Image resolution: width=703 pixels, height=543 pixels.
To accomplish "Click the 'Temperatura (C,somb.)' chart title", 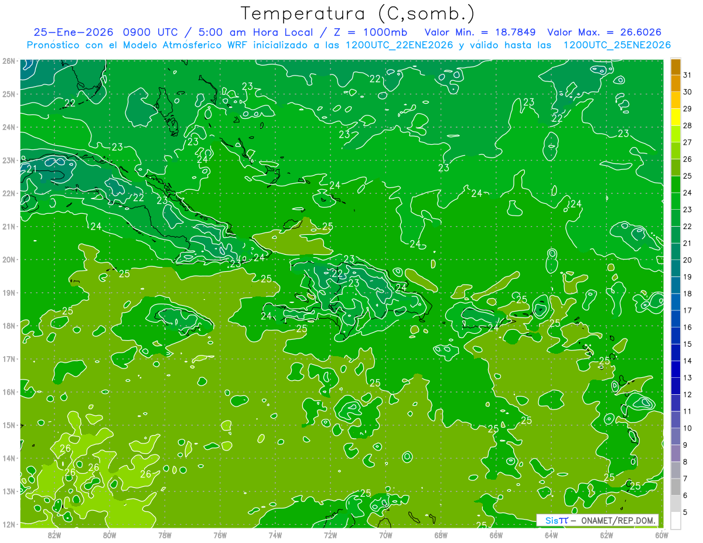I will pyautogui.click(x=358, y=13).
